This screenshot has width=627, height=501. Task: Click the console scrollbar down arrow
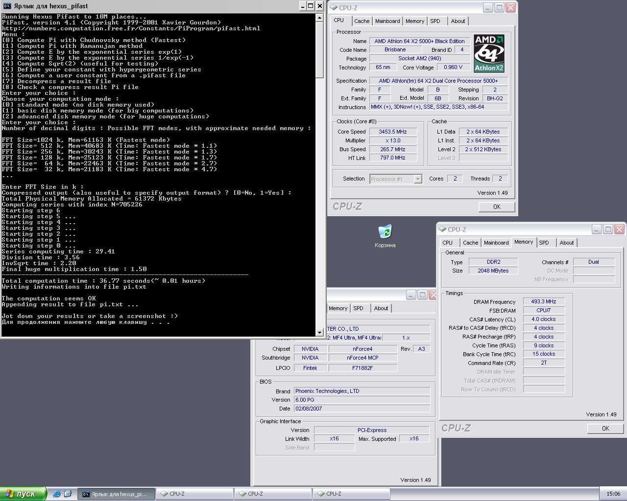tap(320, 333)
